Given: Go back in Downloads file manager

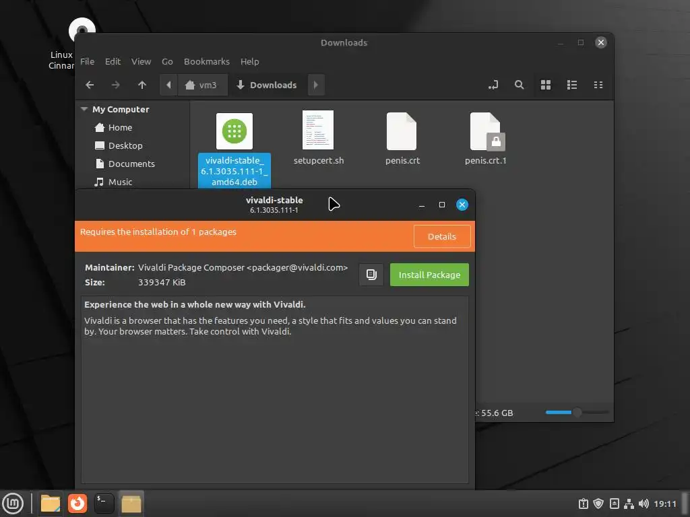Looking at the screenshot, I should coord(90,85).
